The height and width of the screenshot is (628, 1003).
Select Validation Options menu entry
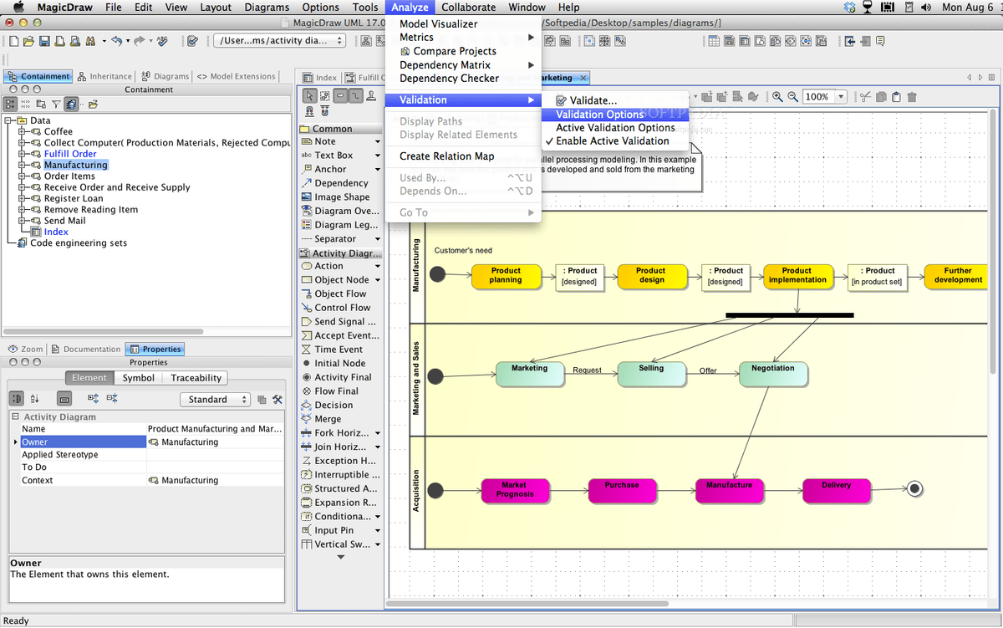coord(599,115)
